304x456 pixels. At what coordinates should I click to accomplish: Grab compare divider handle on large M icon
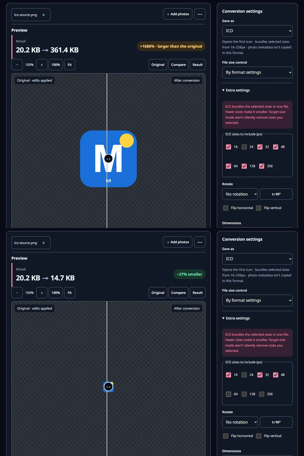point(108,159)
